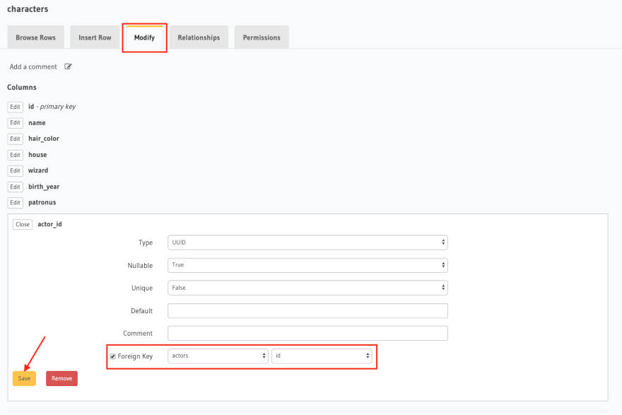Open the foreign key column dropdown showing id
622x415 pixels.
[322, 356]
